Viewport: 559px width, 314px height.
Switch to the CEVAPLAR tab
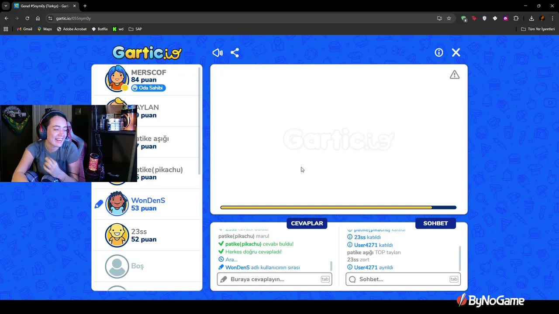pyautogui.click(x=307, y=223)
